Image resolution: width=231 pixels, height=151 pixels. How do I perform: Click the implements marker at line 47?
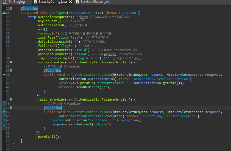pos(4,112)
